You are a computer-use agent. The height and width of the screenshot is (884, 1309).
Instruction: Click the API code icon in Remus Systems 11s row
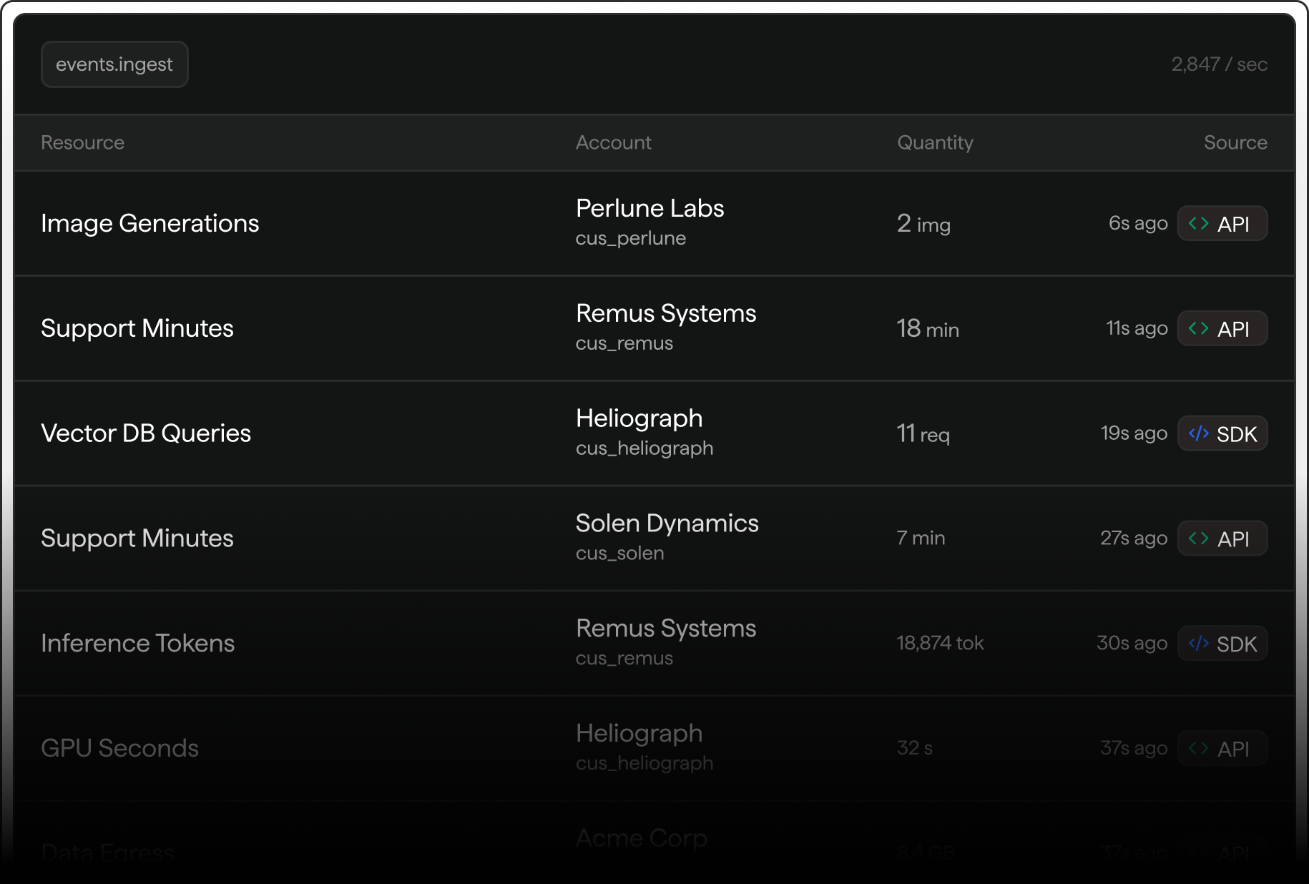pyautogui.click(x=1198, y=329)
